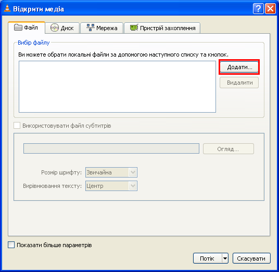Toggle Використовувати файл субтитрів checkbox

(17, 126)
